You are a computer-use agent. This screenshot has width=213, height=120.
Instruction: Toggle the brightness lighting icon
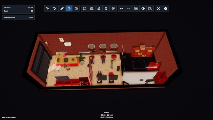143,9
